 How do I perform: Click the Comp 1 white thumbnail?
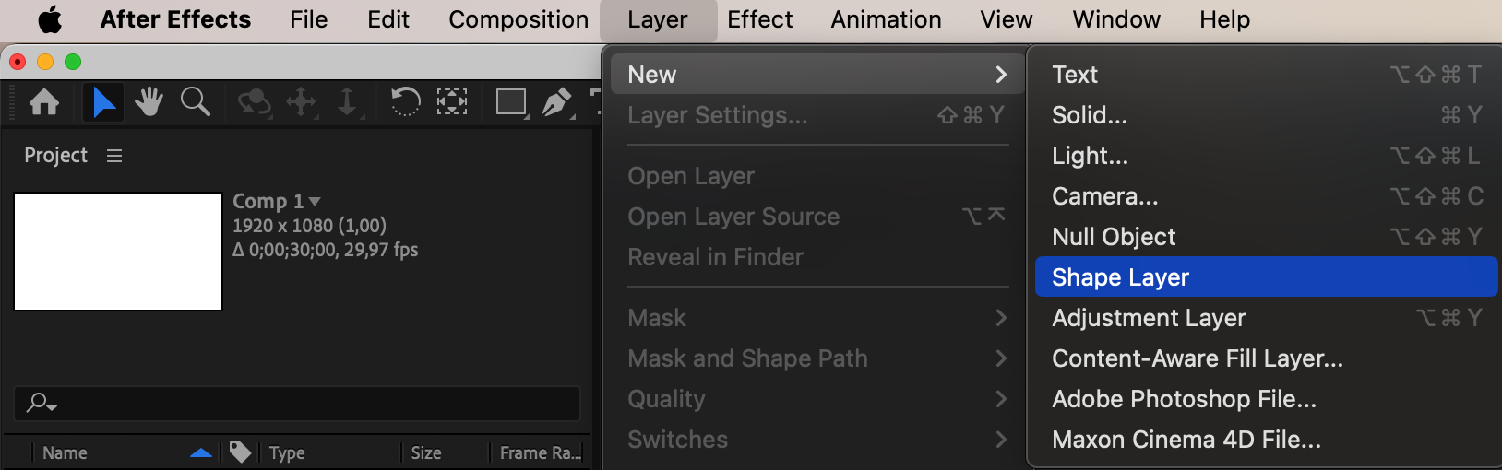[118, 252]
